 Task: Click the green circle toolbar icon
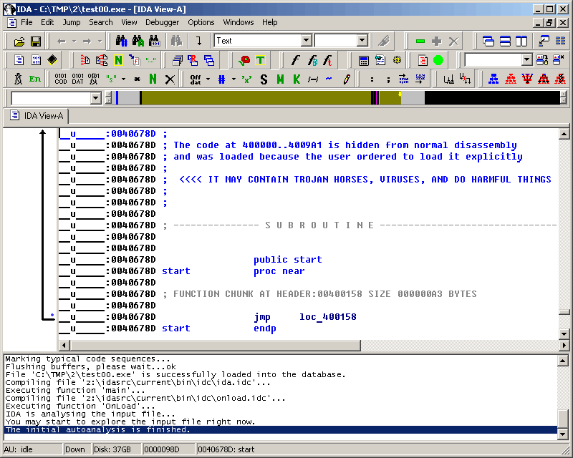(x=438, y=60)
